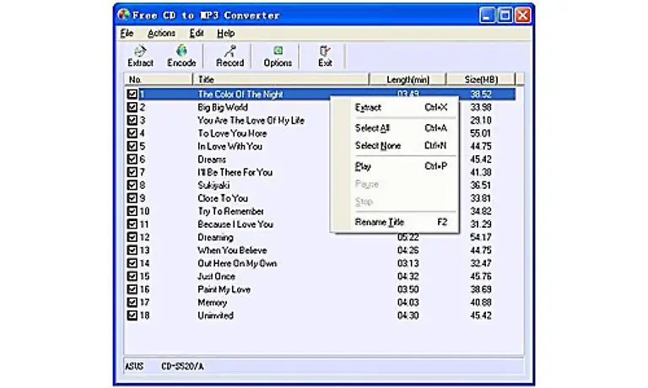
Task: Click the Encode toolbar icon
Action: (181, 57)
